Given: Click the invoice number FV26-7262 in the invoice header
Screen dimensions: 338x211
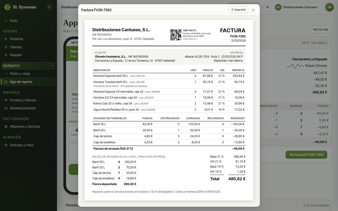Looking at the screenshot, I should click(238, 36).
